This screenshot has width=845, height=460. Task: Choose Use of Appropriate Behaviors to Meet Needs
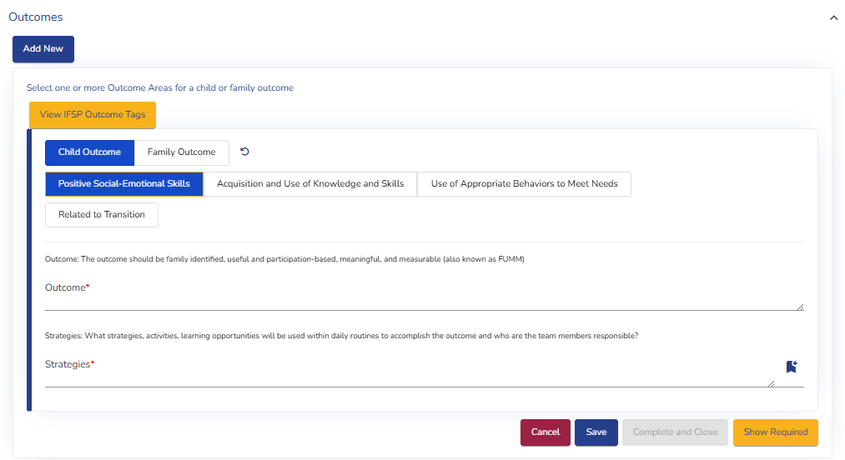tap(524, 184)
